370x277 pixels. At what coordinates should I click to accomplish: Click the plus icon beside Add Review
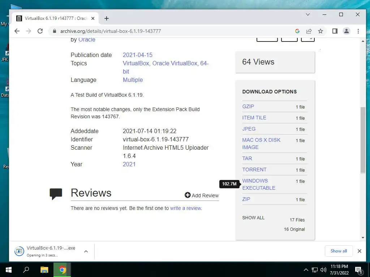pos(188,195)
